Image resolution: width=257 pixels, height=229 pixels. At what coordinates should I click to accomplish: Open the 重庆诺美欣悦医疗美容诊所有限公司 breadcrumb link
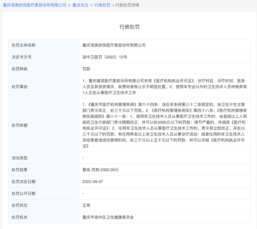pos(35,5)
